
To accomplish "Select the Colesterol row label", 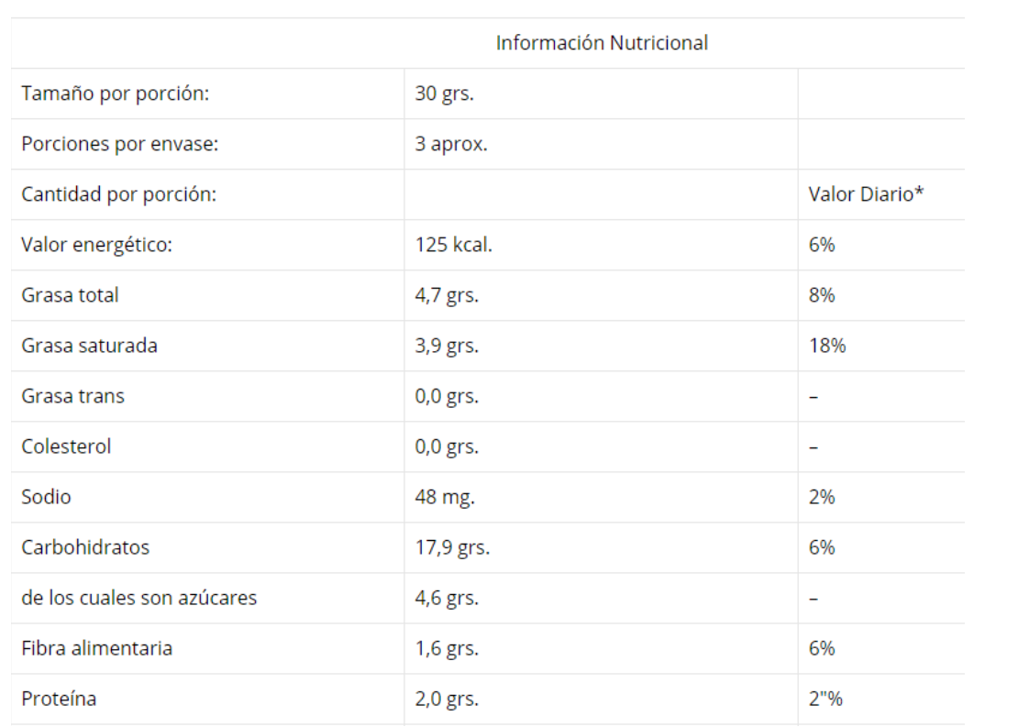I will coord(66,446).
